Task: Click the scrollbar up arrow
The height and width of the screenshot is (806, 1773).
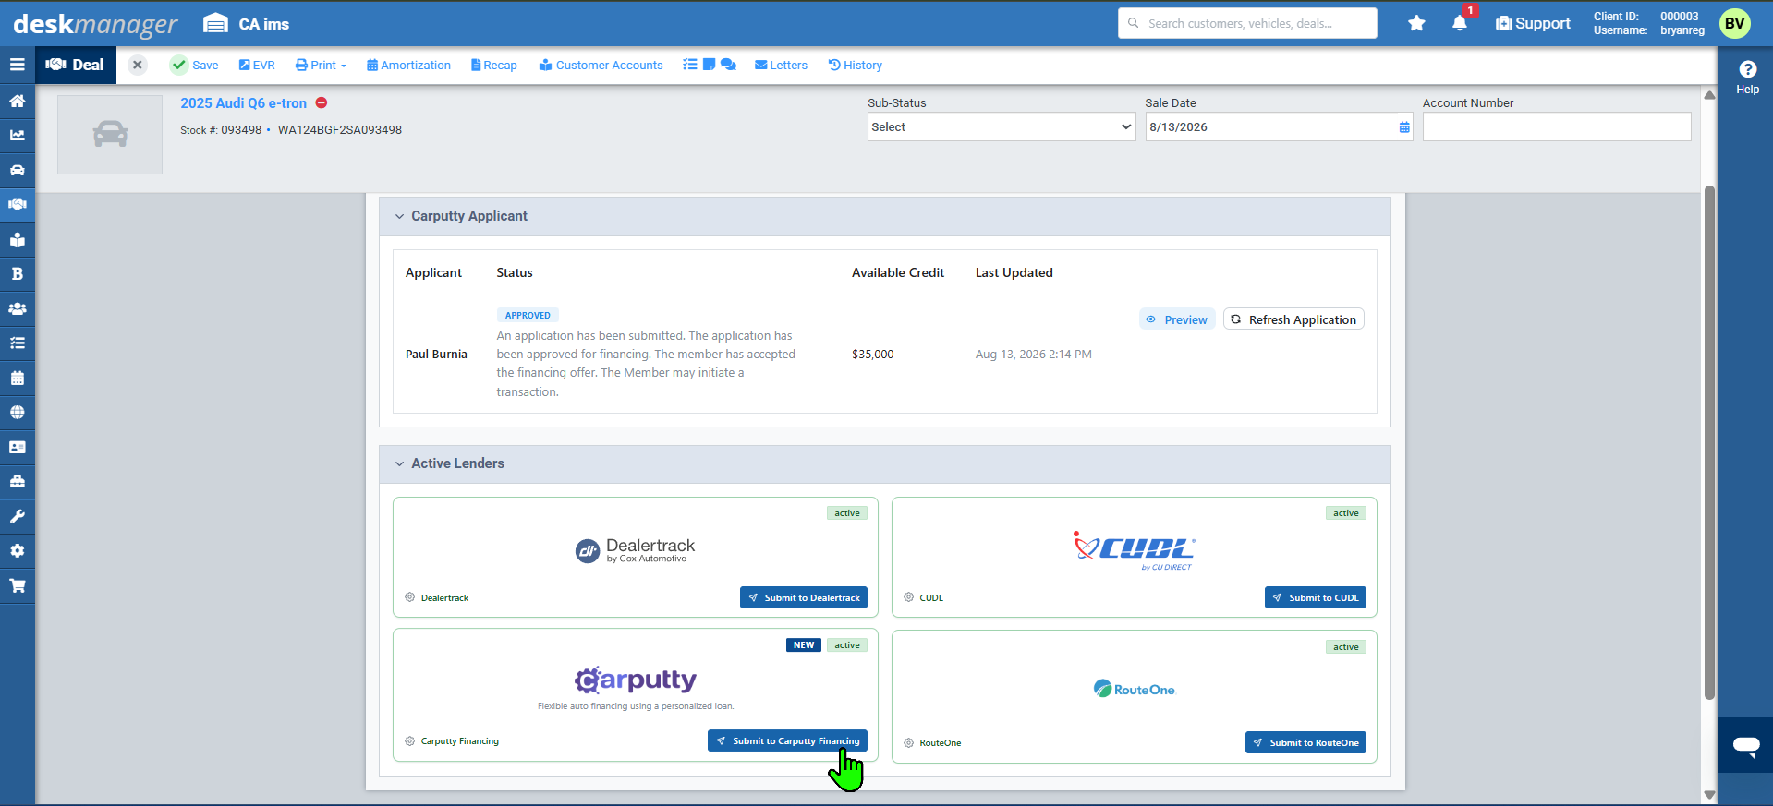Action: [x=1709, y=95]
